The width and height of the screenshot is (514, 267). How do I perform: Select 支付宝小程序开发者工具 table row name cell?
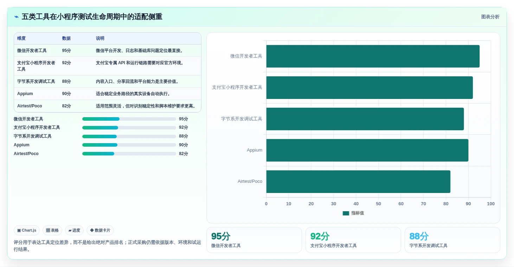pyautogui.click(x=36, y=66)
